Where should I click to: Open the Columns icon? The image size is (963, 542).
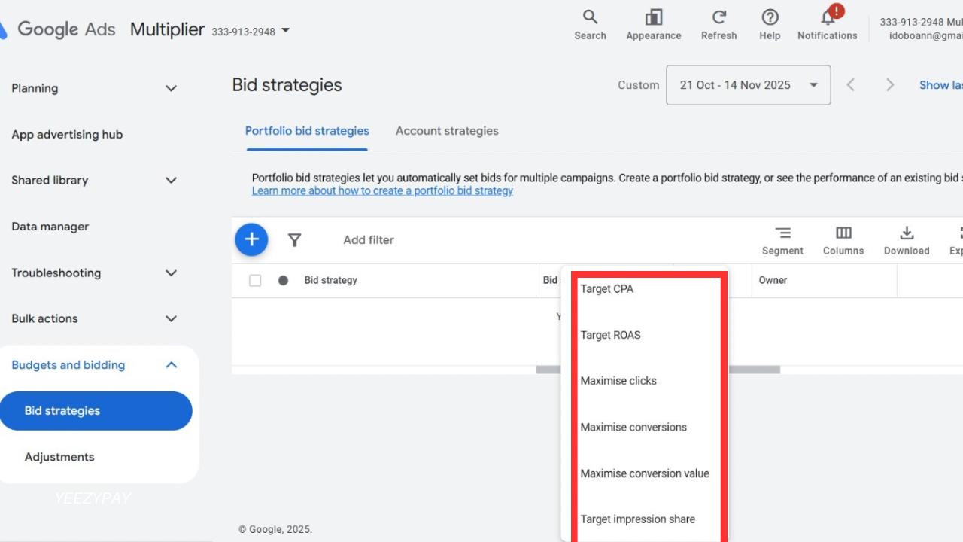pos(843,233)
